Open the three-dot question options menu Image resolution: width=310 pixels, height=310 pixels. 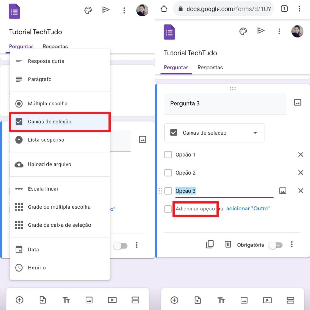291,245
